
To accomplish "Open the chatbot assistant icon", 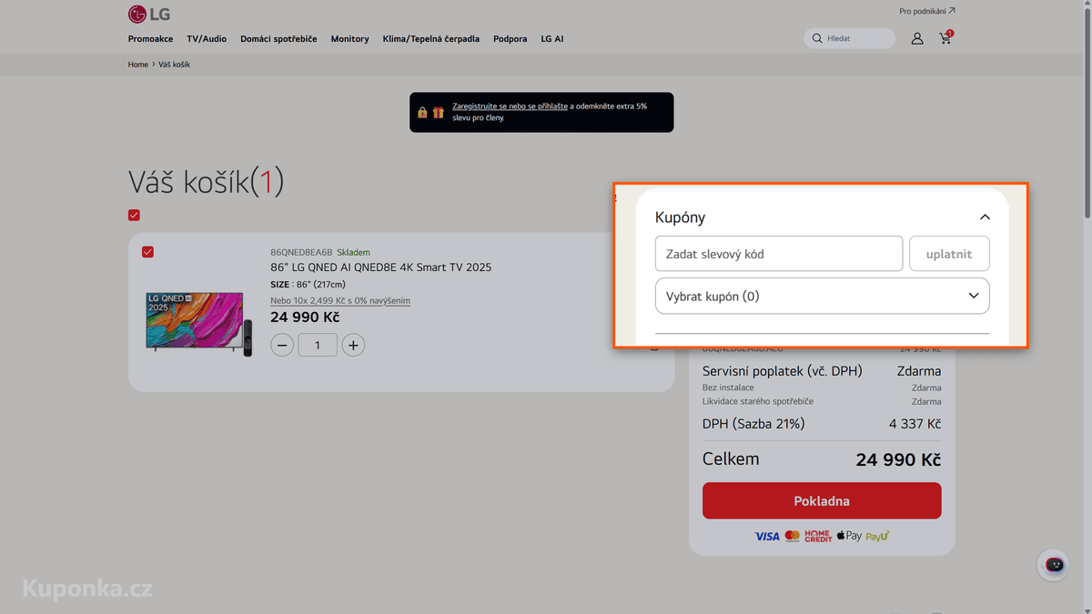I will pyautogui.click(x=1054, y=565).
